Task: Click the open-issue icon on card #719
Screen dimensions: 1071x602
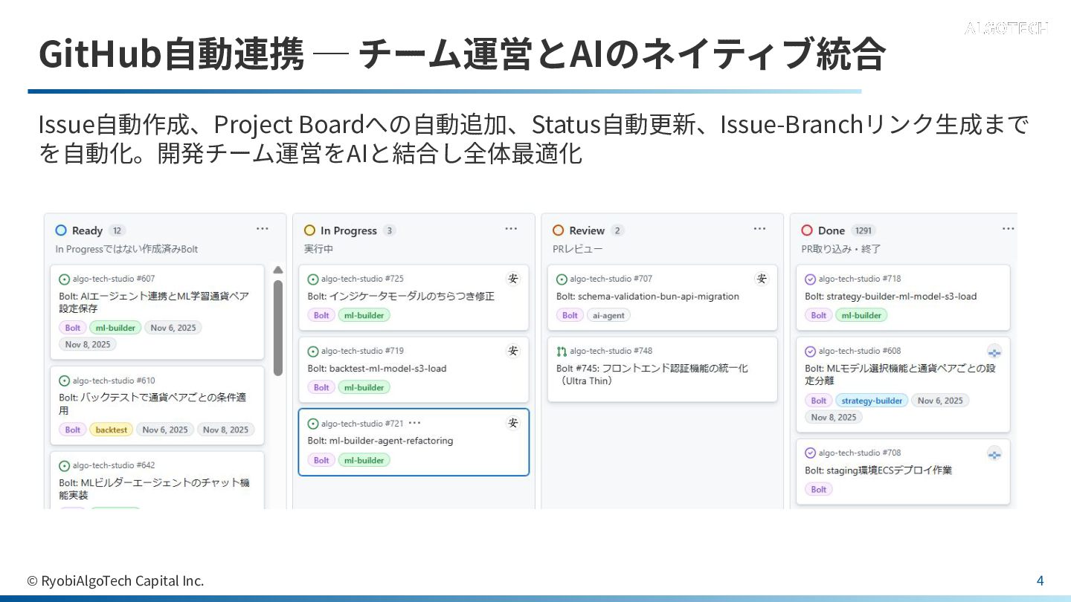Action: point(313,352)
